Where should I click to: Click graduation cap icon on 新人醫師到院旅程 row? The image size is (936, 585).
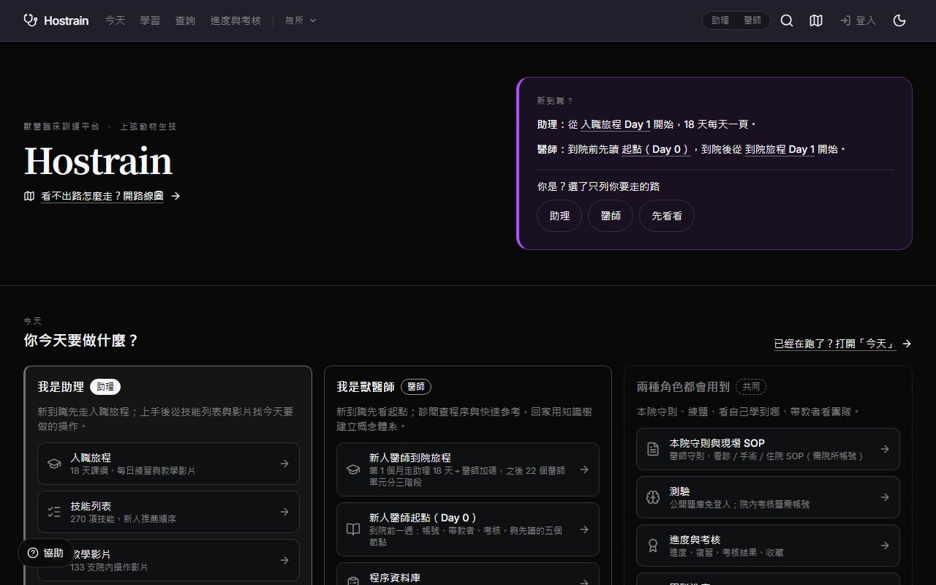tap(353, 469)
